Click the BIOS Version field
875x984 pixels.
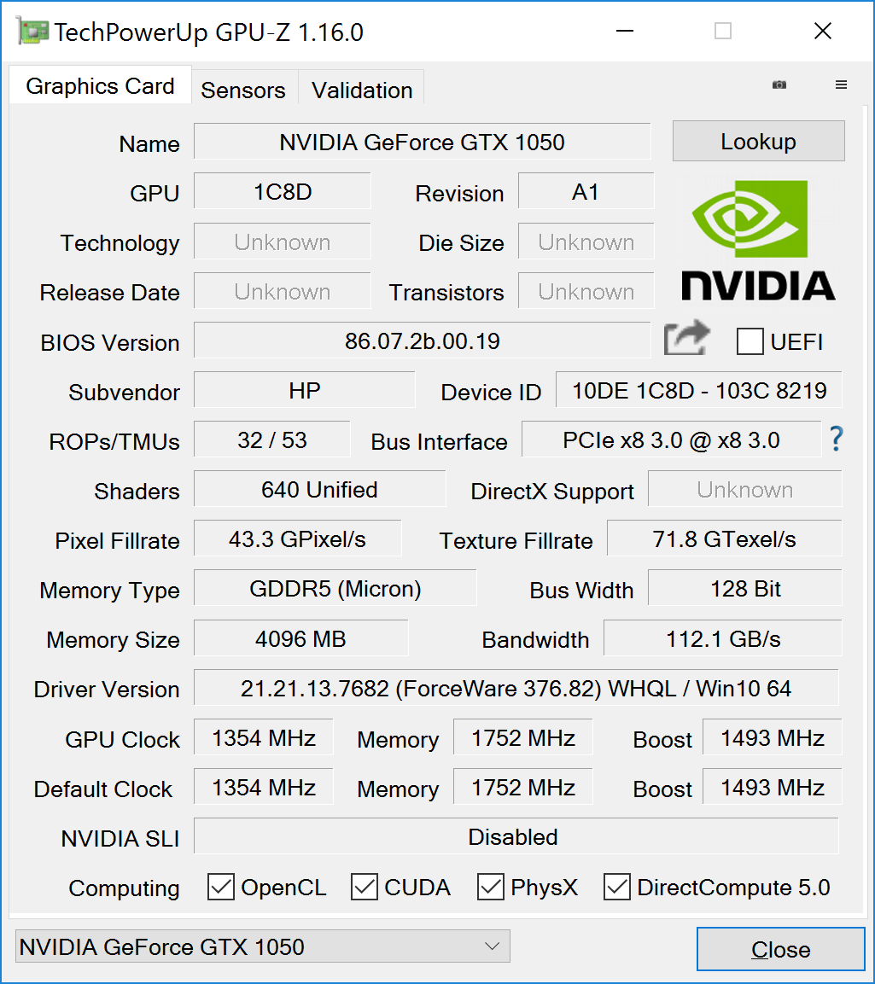click(422, 341)
